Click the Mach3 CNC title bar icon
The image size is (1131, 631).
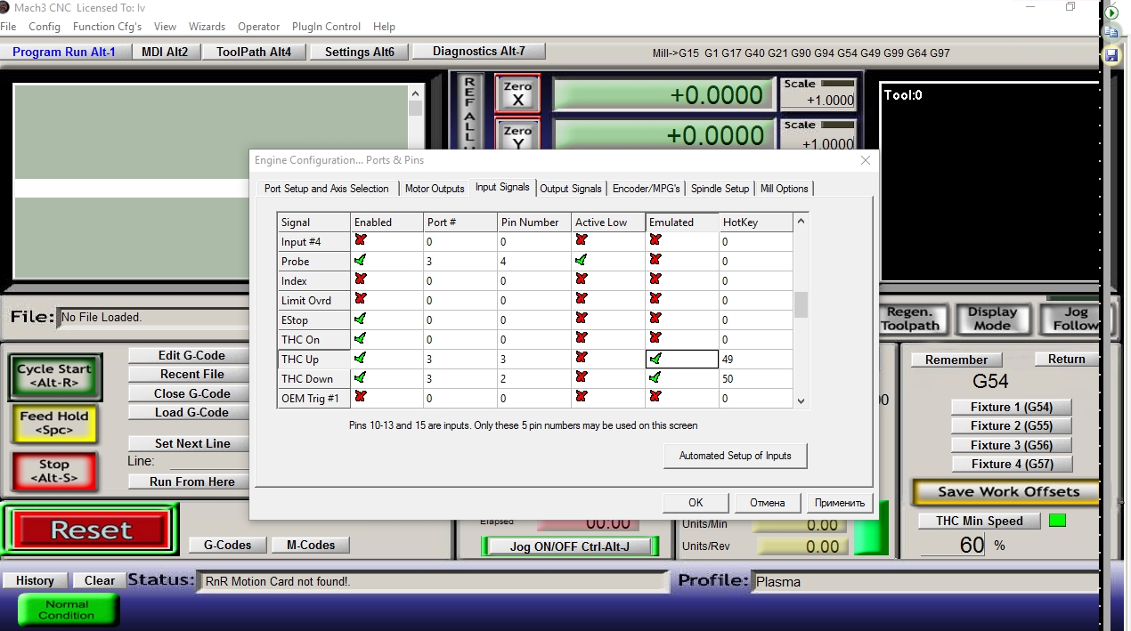(6, 7)
